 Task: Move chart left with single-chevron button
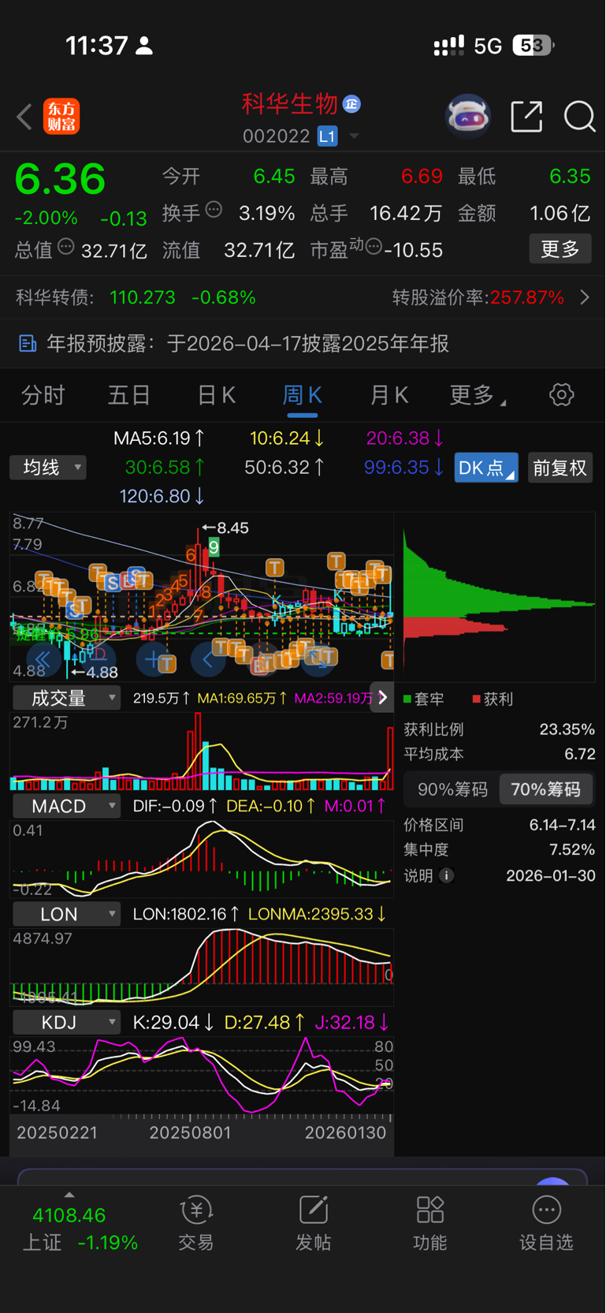207,659
